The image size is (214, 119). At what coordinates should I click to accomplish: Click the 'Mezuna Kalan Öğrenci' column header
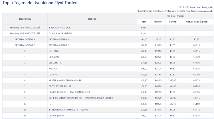click(x=197, y=22)
